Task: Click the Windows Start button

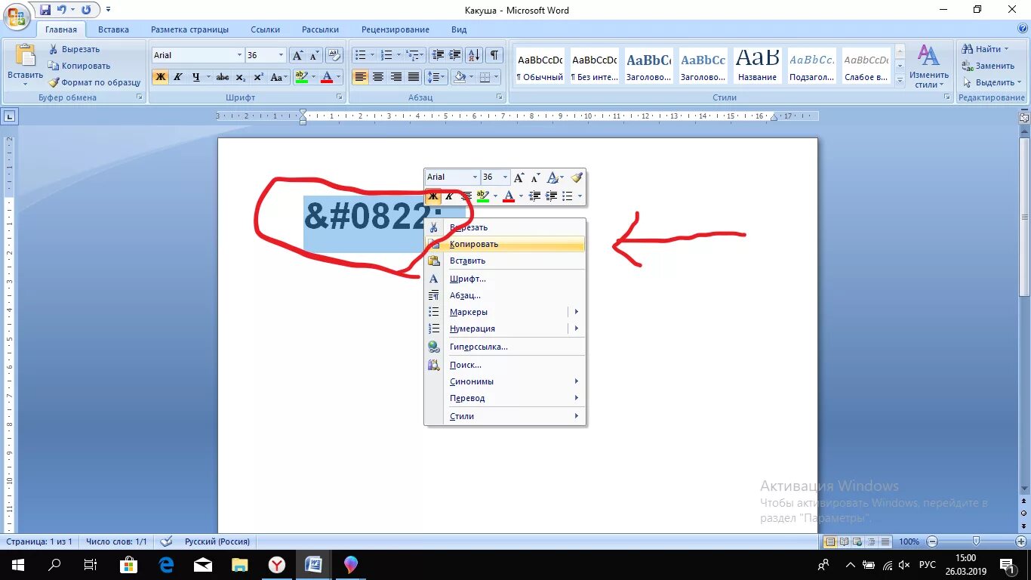Action: (x=17, y=564)
